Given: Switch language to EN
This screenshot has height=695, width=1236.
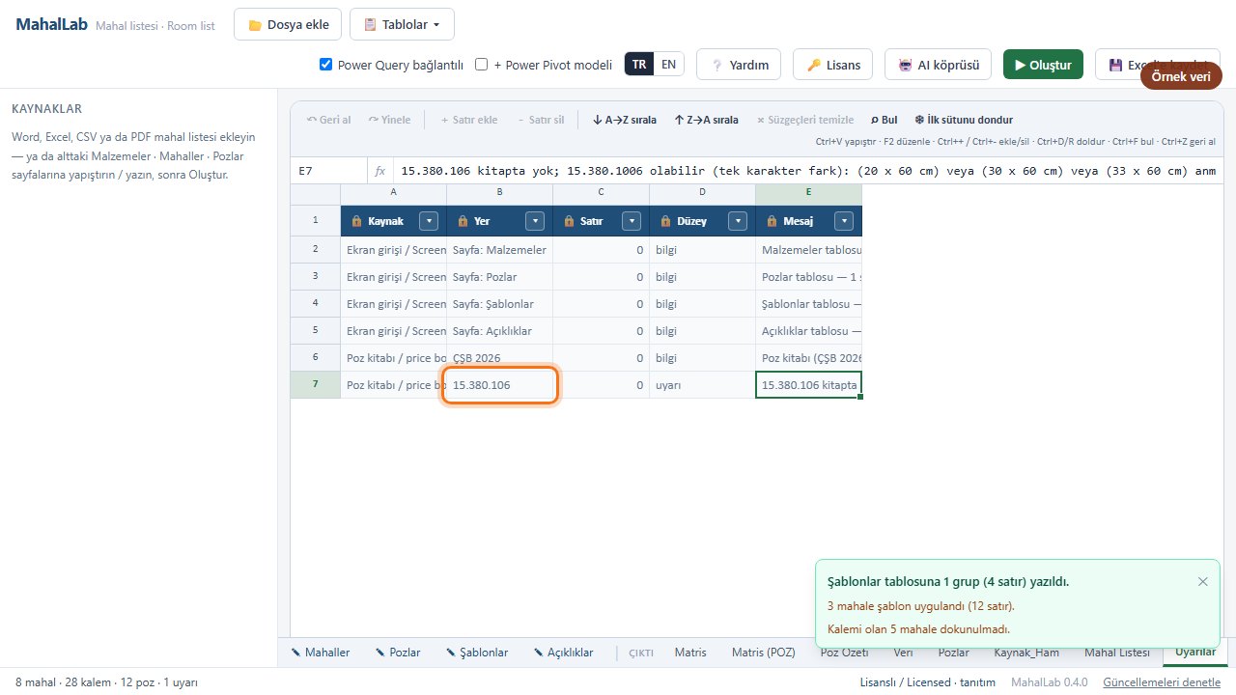Looking at the screenshot, I should coord(668,65).
